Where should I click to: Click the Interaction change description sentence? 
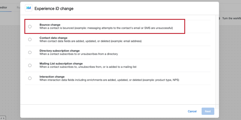[x=109, y=80]
